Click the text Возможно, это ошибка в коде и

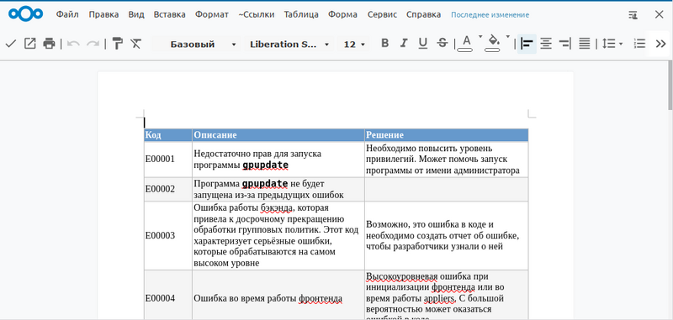click(430, 224)
